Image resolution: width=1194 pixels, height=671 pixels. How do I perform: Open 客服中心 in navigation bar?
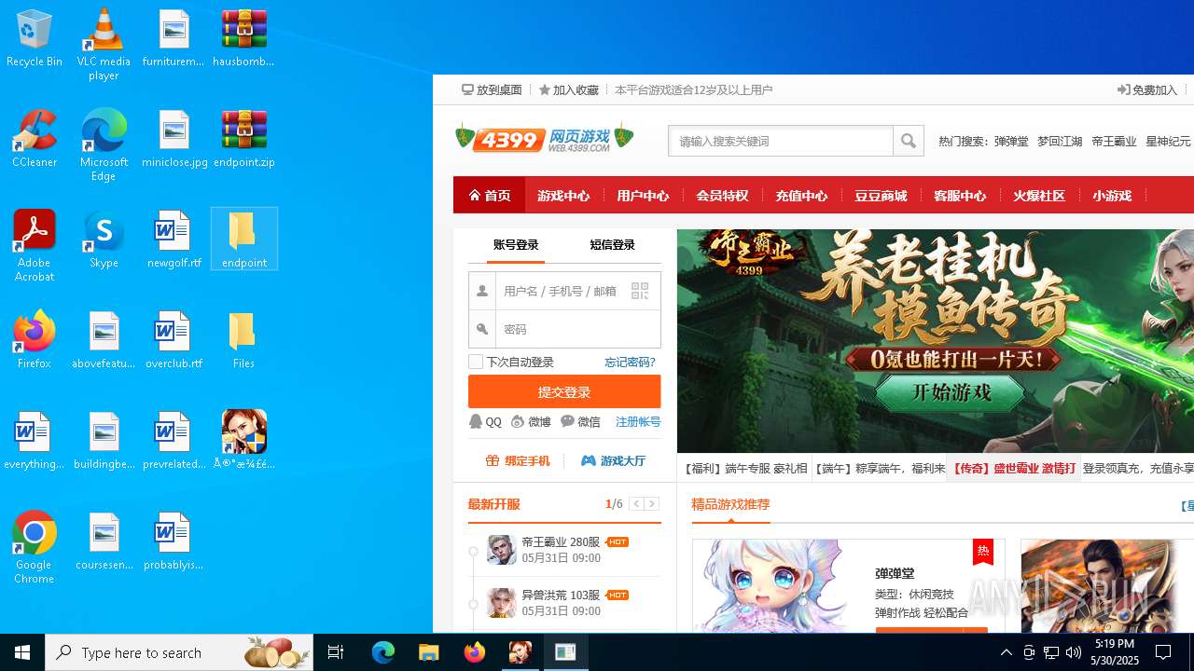(960, 195)
